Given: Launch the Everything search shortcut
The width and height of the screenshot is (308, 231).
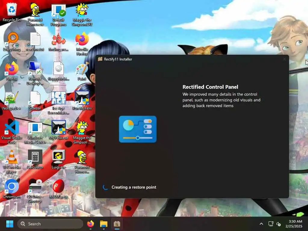Looking at the screenshot, I should pyautogui.click(x=12, y=42).
